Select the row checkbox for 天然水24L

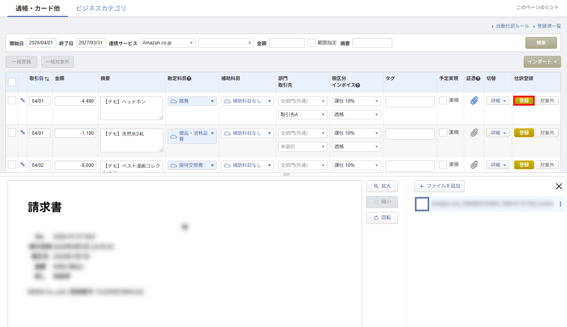point(12,132)
